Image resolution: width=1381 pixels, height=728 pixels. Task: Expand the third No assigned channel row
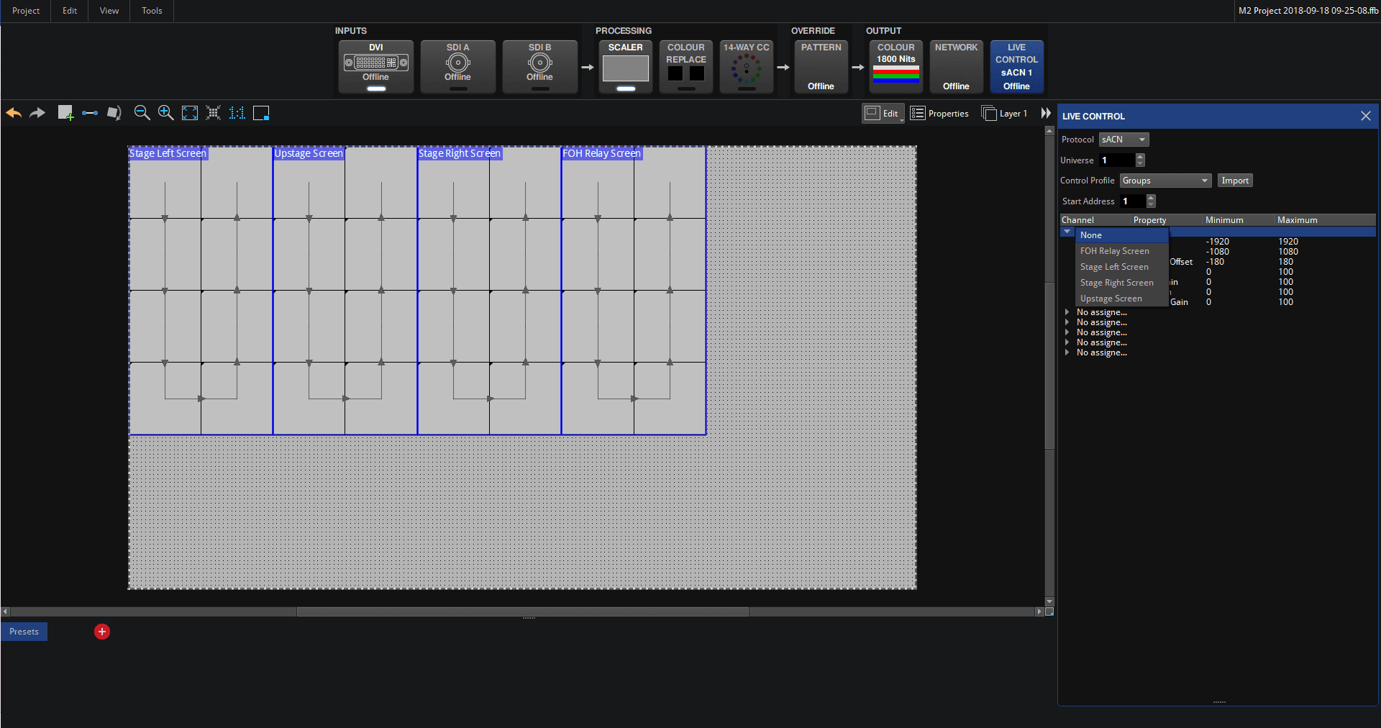(1067, 332)
